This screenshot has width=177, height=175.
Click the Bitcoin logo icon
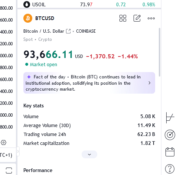coord(28,18)
